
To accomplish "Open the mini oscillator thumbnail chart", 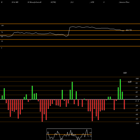I will pos(69,134).
